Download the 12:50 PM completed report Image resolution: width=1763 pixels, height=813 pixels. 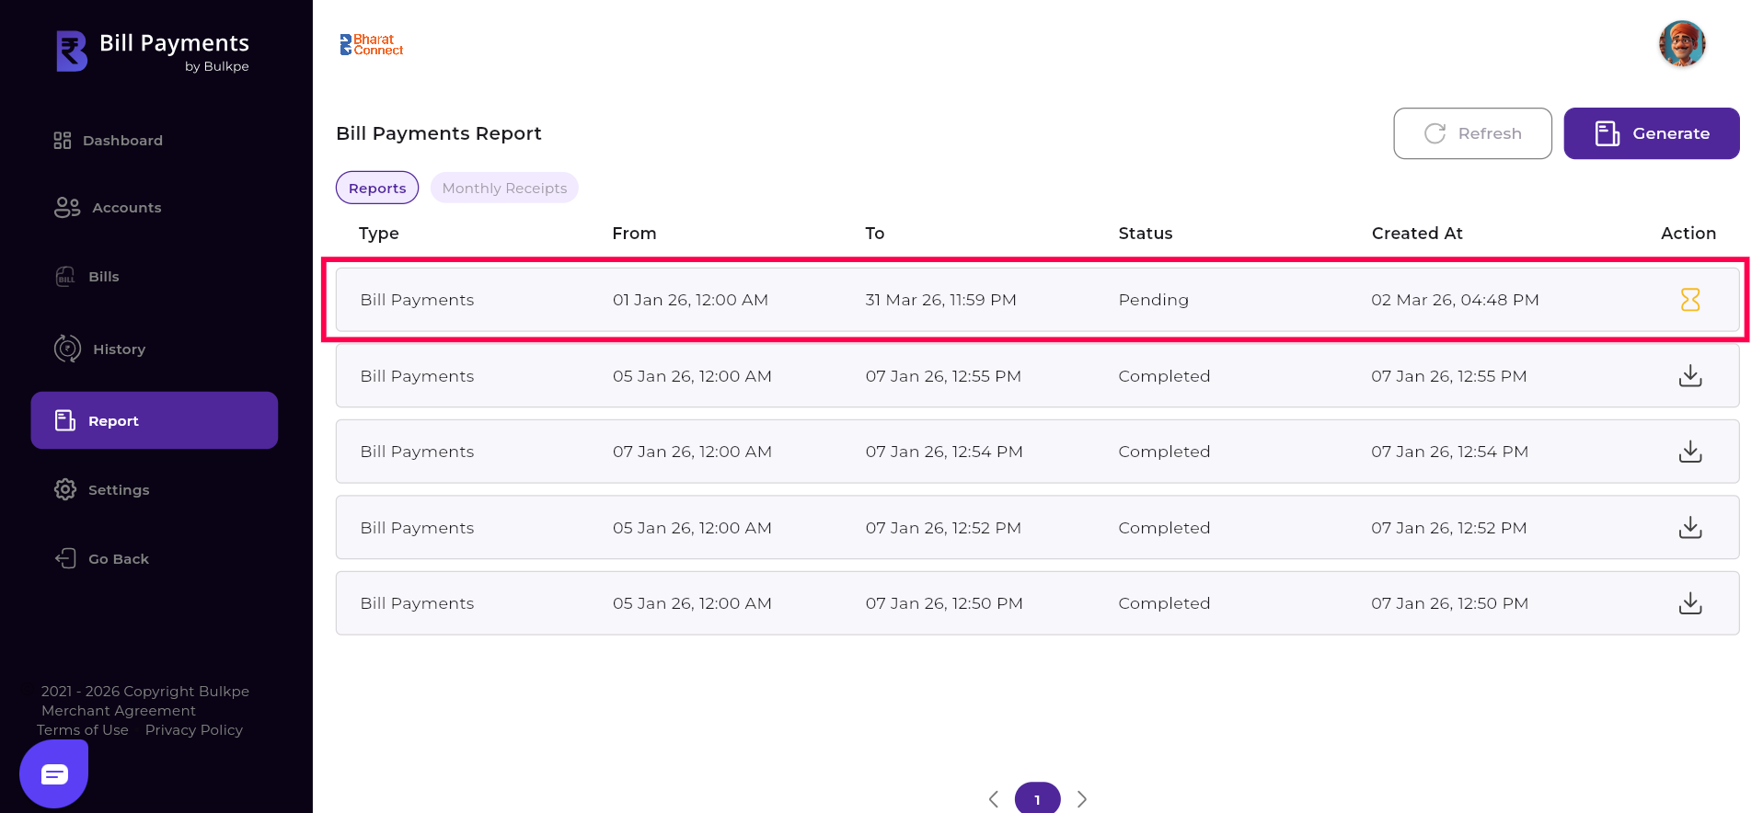click(1689, 603)
